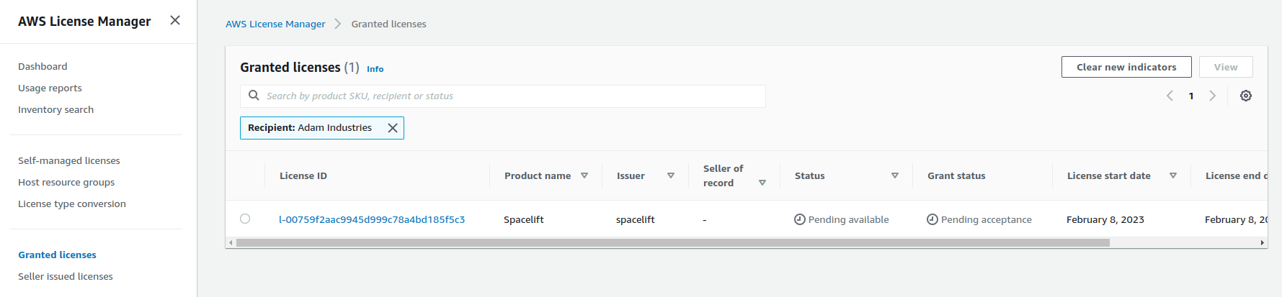This screenshot has width=1282, height=297.
Task: Go to previous page of licenses
Action: 1170,96
